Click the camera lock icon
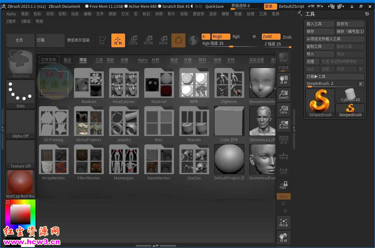 [x=284, y=185]
